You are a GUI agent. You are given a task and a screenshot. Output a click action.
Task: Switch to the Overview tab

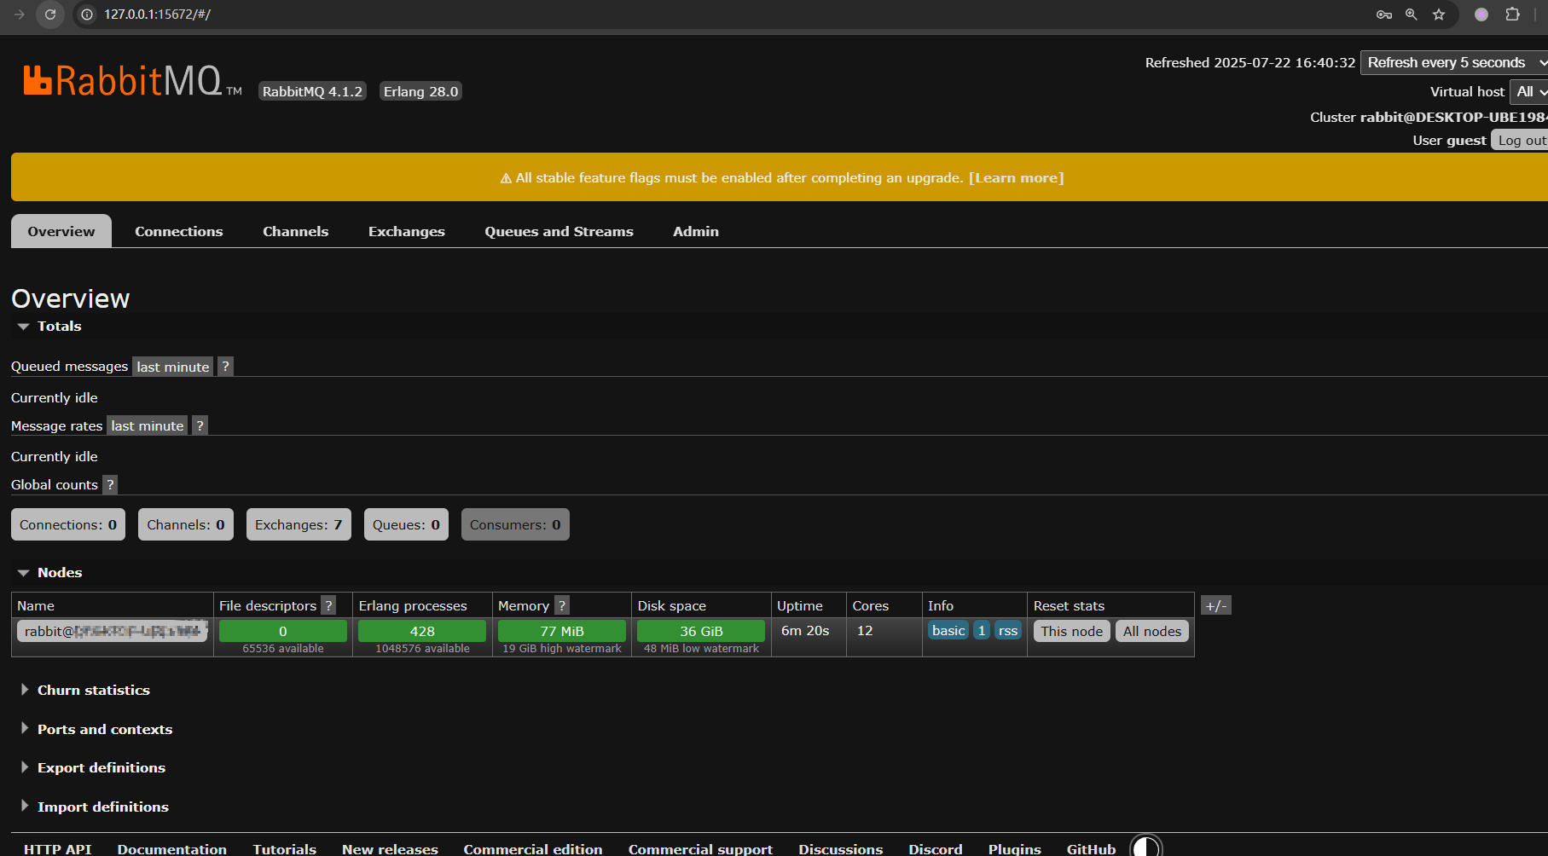coord(61,231)
